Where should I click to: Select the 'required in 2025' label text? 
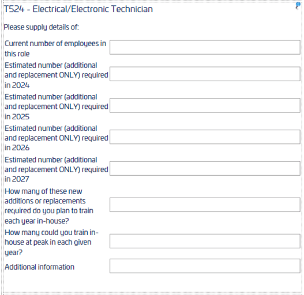56,107
